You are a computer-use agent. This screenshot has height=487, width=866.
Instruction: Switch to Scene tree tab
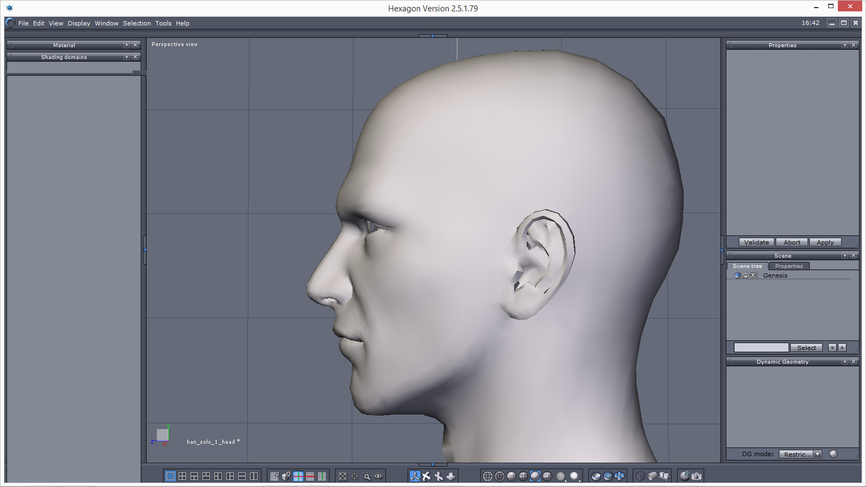pyautogui.click(x=747, y=266)
